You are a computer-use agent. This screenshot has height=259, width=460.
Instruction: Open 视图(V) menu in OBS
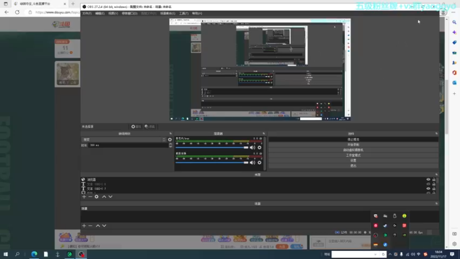(113, 13)
